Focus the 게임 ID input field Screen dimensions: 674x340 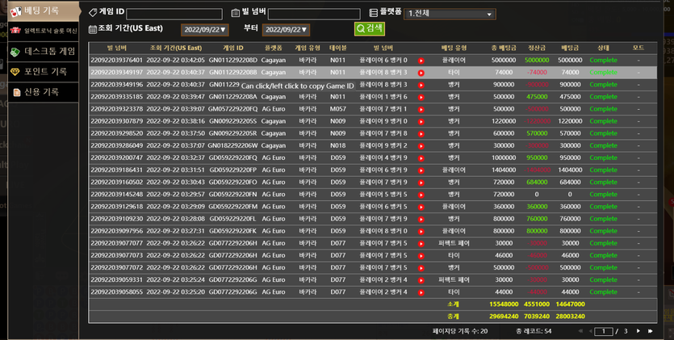pos(174,14)
